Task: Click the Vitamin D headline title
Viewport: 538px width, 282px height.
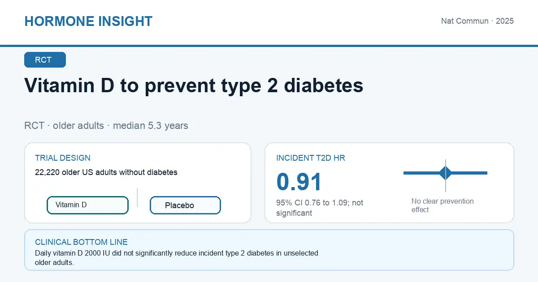Action: coord(194,85)
